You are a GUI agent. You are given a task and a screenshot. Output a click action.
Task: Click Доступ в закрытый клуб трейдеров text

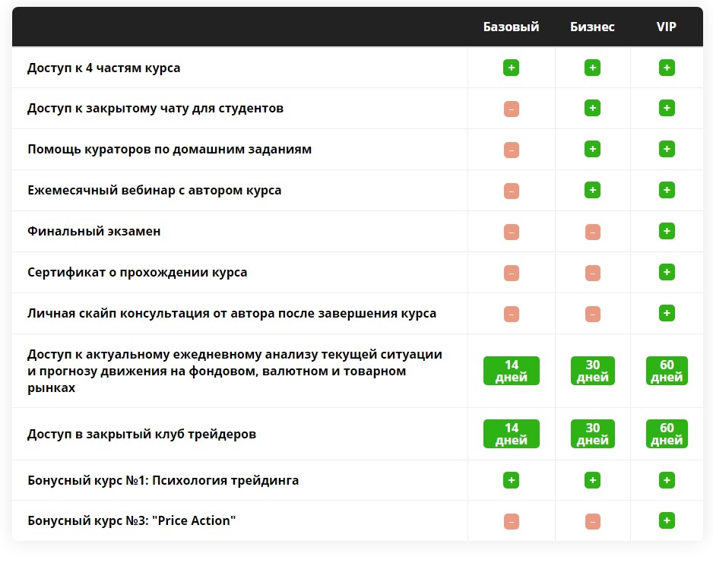tap(142, 434)
